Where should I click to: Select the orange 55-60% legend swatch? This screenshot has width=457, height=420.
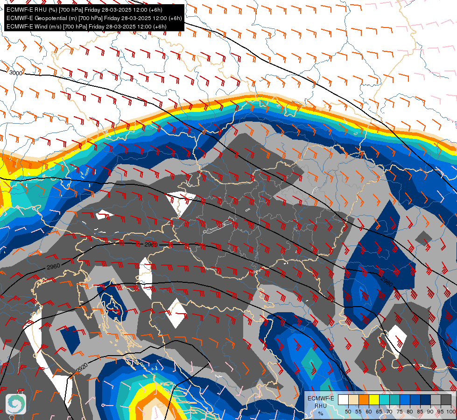click(x=364, y=399)
